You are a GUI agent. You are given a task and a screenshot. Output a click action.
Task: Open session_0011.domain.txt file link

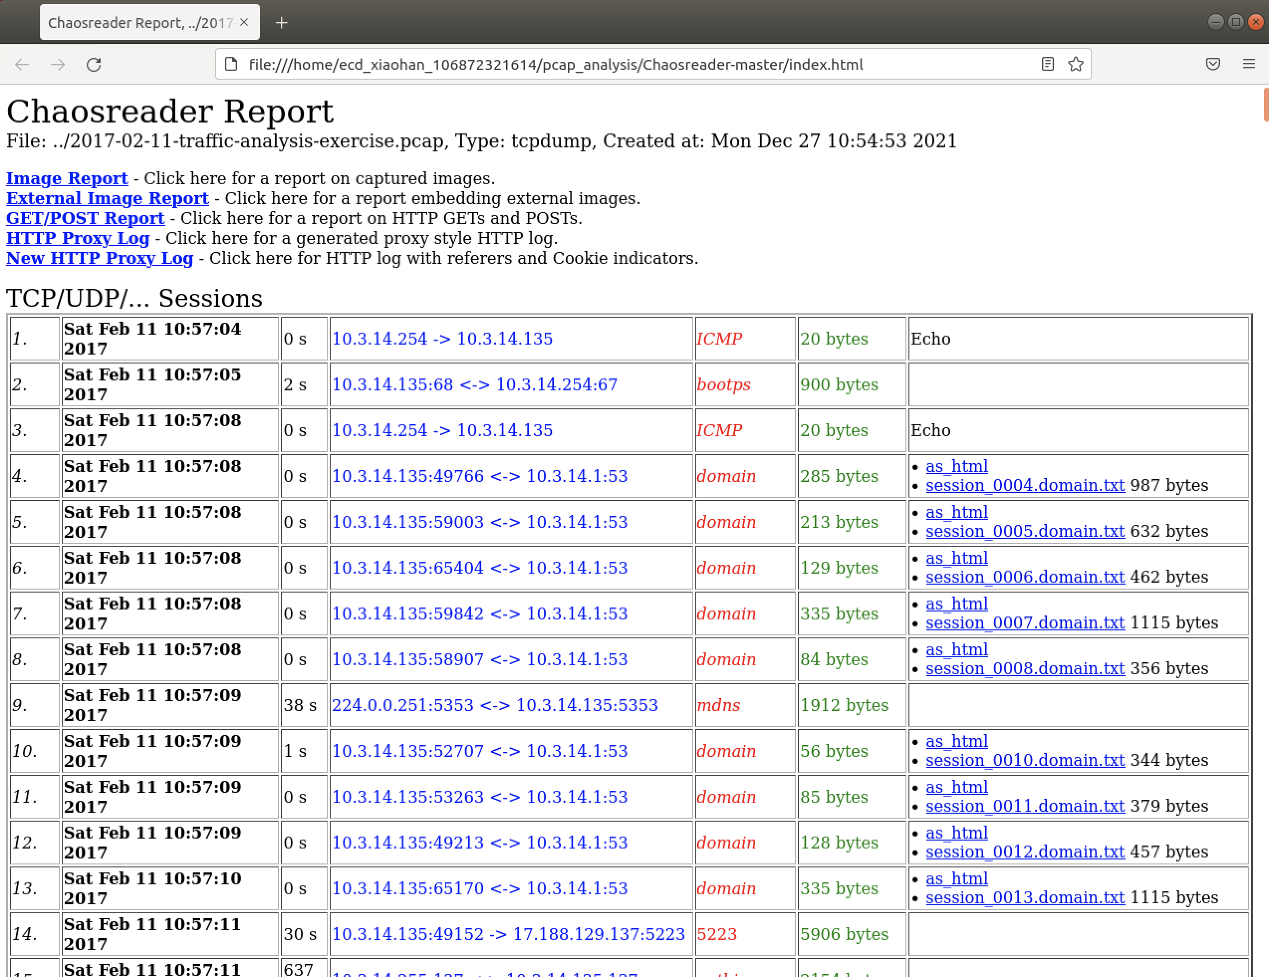pyautogui.click(x=1025, y=807)
